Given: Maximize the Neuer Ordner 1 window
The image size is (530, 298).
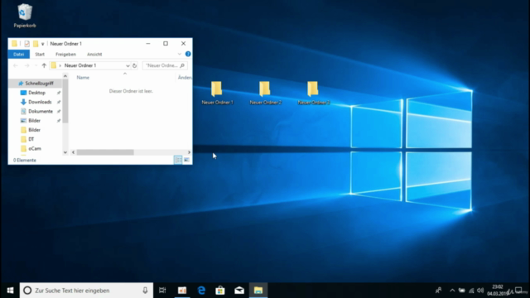Looking at the screenshot, I should (166, 44).
